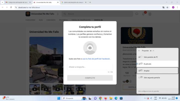
Task: Open the taskbar clock and date
Action: [x=171, y=98]
